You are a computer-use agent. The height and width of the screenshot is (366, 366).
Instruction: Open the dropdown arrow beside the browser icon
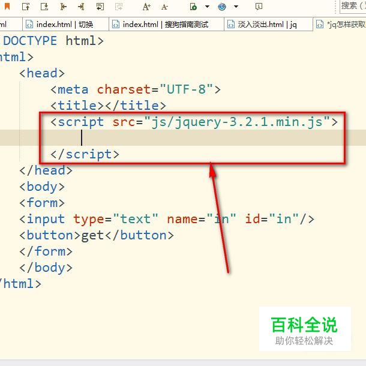[x=236, y=7]
